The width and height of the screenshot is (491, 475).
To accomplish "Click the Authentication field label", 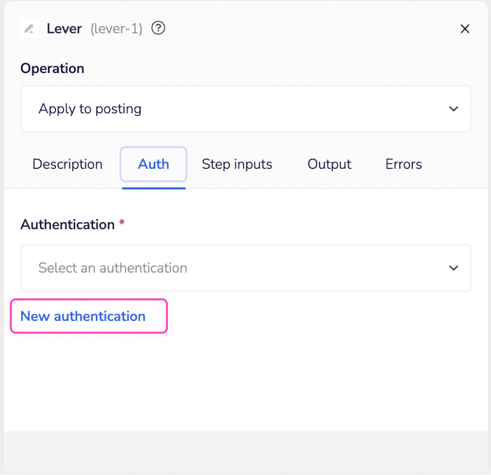I will tap(68, 224).
